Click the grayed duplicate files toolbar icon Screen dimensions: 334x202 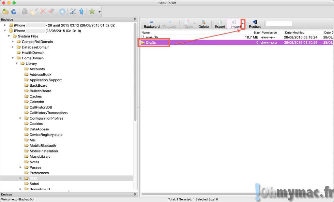pos(24,11)
